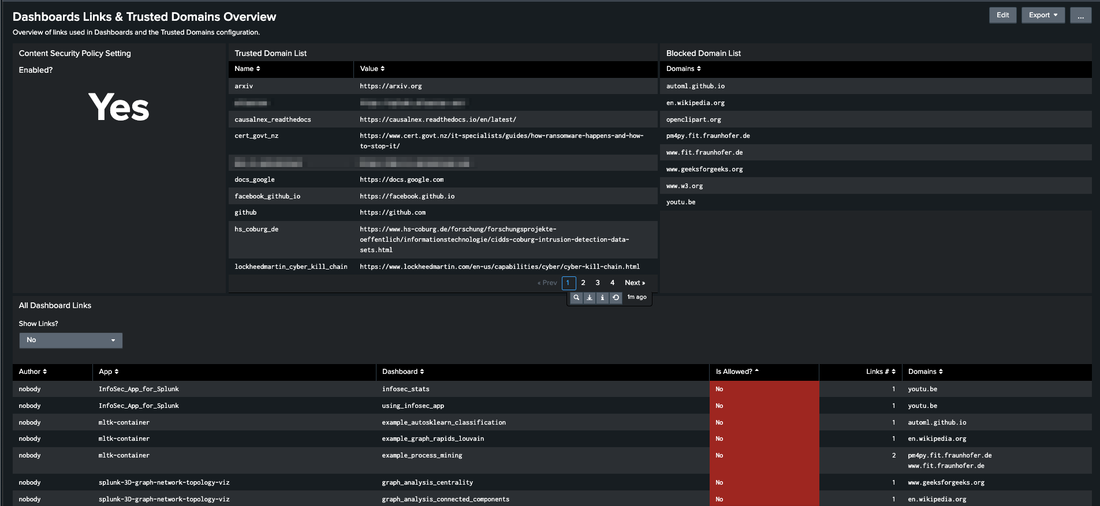This screenshot has width=1100, height=506.
Task: Click Content Security Policy Setting panel title
Action: pyautogui.click(x=74, y=53)
